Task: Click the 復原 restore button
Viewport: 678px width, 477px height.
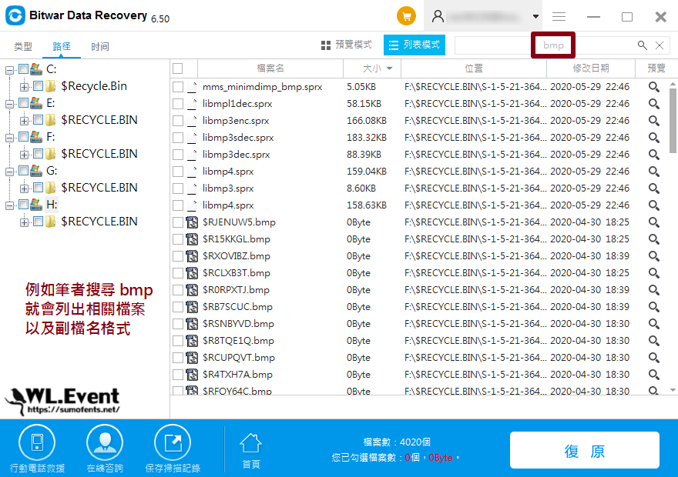Action: pos(584,450)
